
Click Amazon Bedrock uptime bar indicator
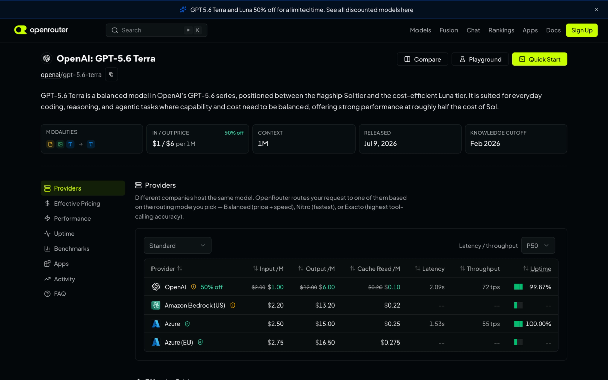pos(518,306)
